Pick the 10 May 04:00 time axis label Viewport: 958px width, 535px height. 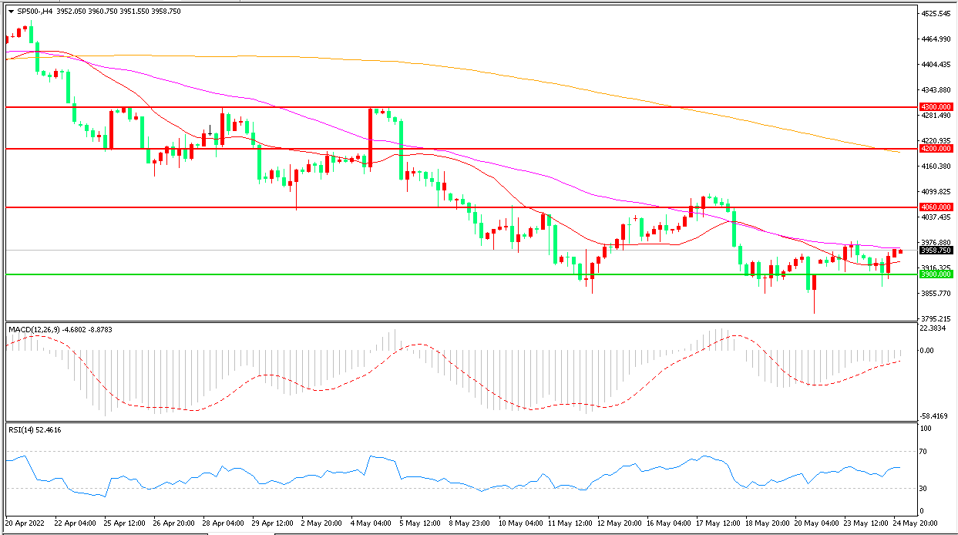pos(519,522)
